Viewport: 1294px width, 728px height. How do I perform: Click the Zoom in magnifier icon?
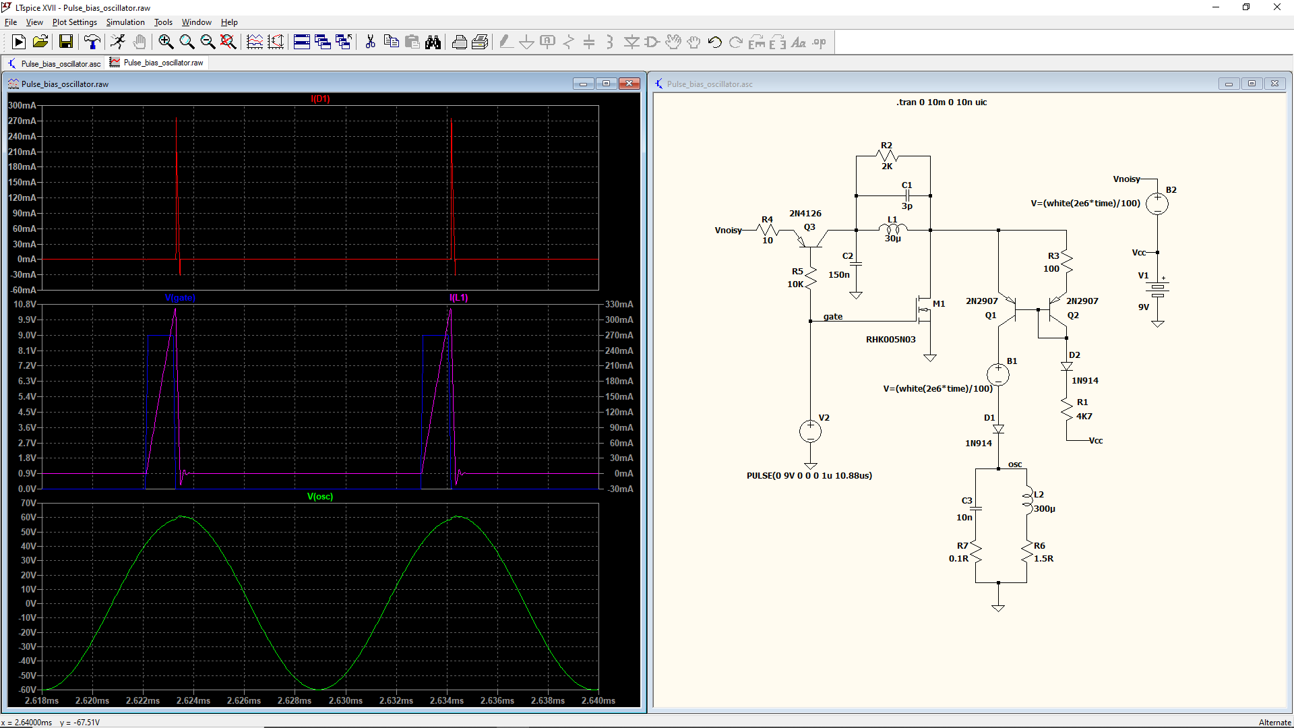(x=166, y=42)
